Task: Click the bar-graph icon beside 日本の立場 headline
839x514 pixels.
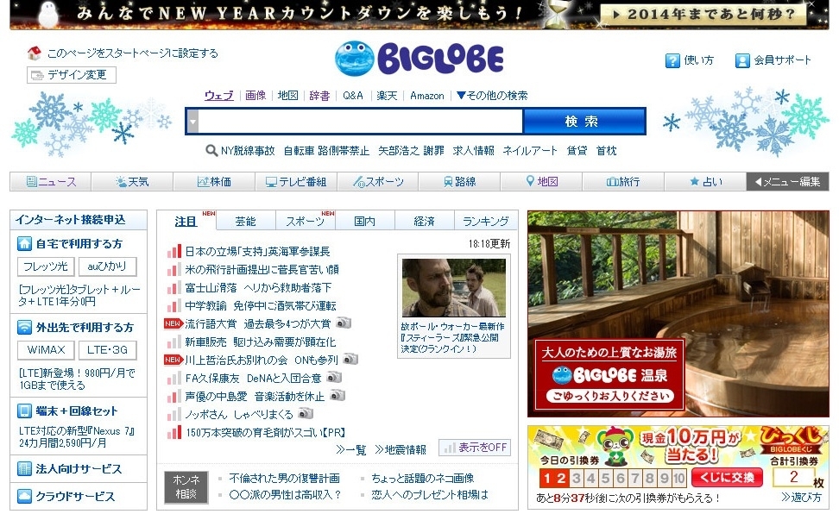Action: pos(173,251)
